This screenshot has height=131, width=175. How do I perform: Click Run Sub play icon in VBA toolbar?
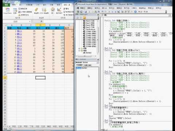(x=109, y=12)
